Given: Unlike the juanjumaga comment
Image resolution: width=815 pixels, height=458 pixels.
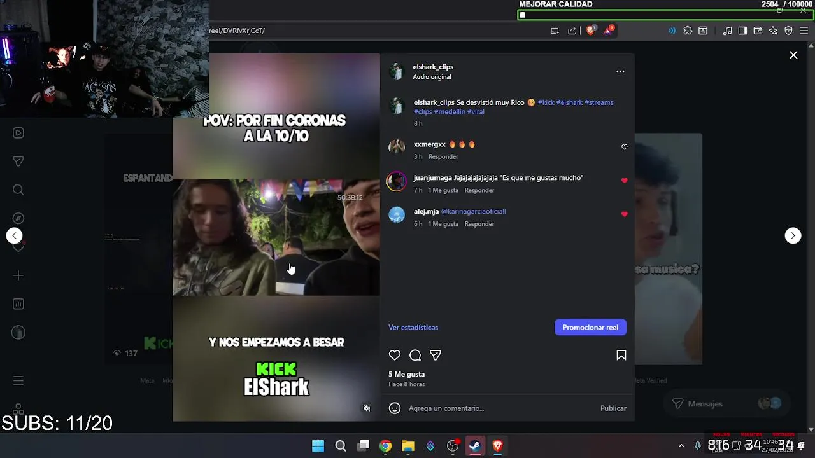Looking at the screenshot, I should pos(624,181).
